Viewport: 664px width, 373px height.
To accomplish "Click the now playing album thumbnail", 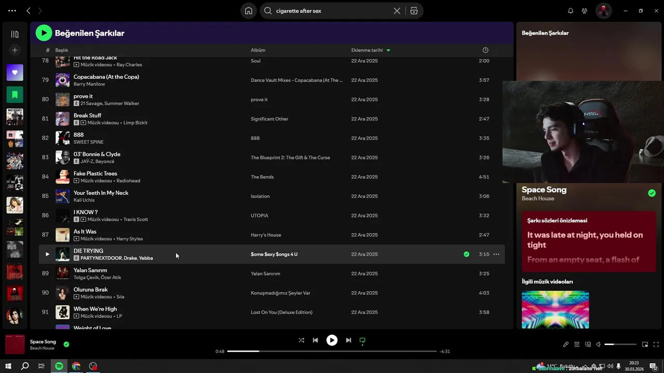I will [x=15, y=345].
